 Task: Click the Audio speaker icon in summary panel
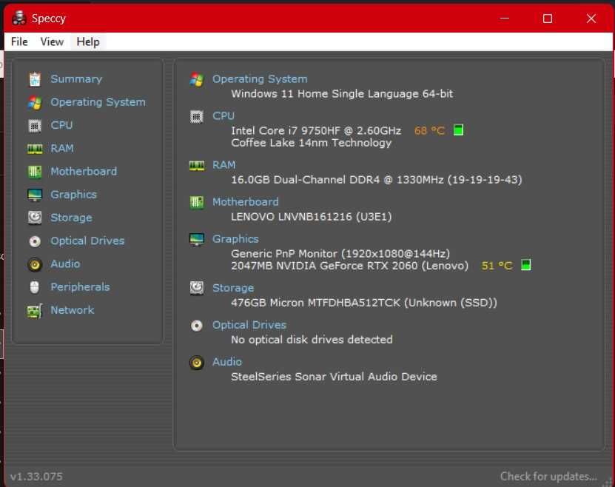197,363
